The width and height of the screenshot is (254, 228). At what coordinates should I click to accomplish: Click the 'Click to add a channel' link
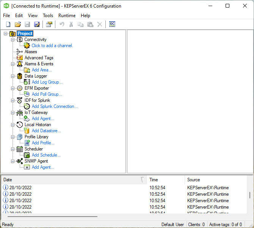coord(52,46)
